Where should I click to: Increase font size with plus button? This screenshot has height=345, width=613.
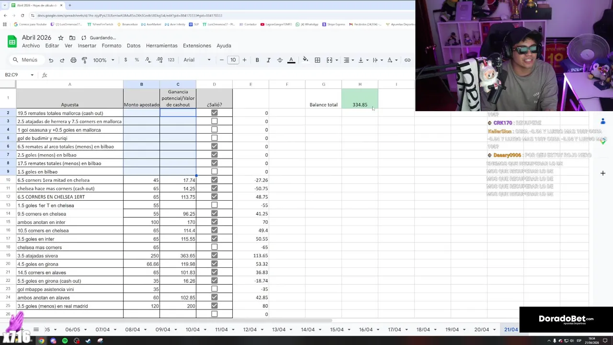[244, 60]
